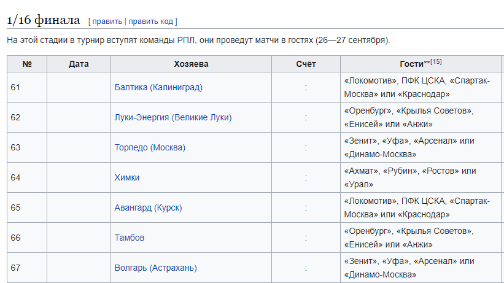Open footnote reference [15]
This screenshot has height=283, width=504.
click(x=436, y=61)
